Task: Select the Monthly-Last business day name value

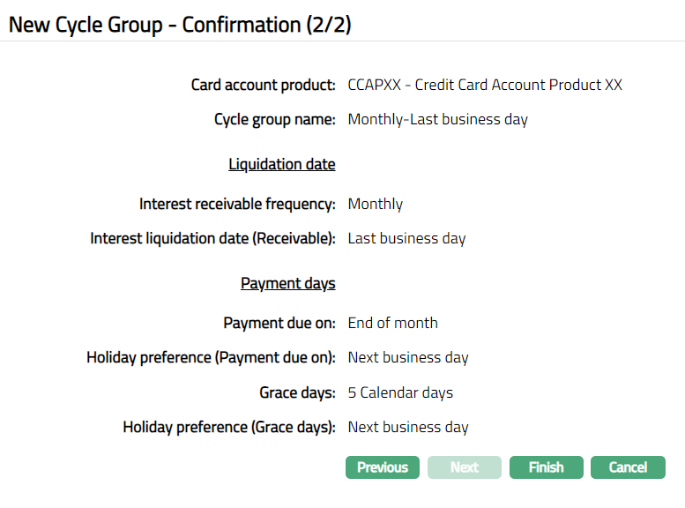Action: [x=437, y=119]
